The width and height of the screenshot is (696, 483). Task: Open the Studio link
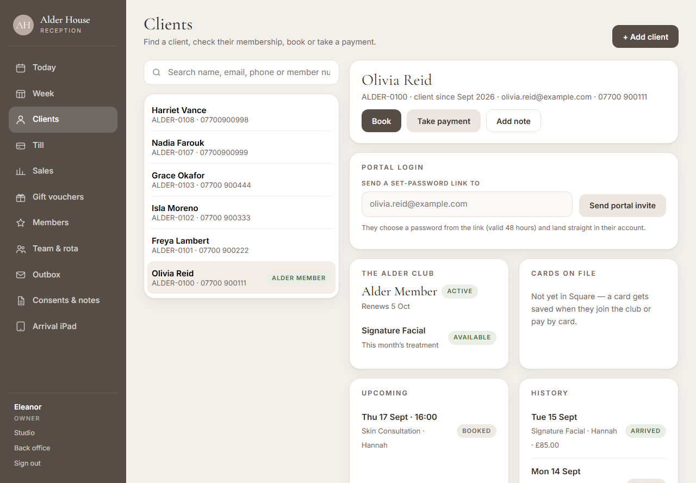point(24,433)
